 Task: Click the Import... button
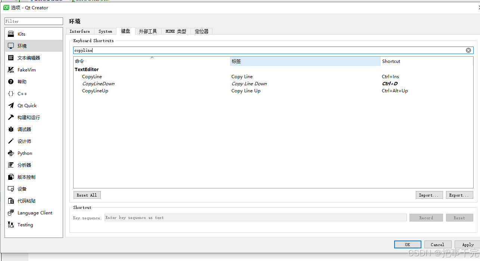429,195
